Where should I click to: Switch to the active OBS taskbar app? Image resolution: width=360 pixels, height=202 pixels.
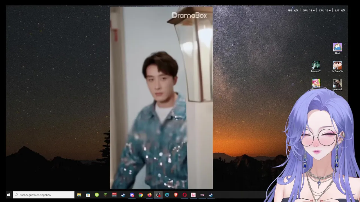(158, 195)
